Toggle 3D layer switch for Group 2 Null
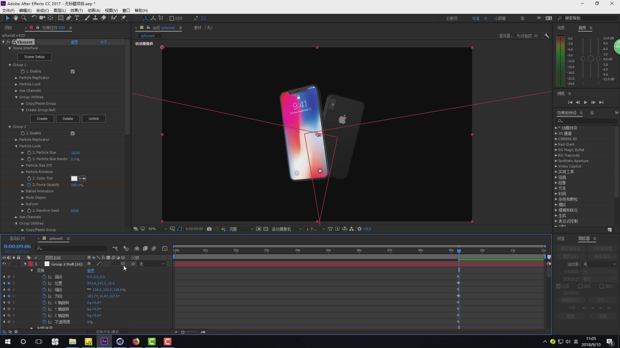The height and width of the screenshot is (348, 620). coord(123,264)
